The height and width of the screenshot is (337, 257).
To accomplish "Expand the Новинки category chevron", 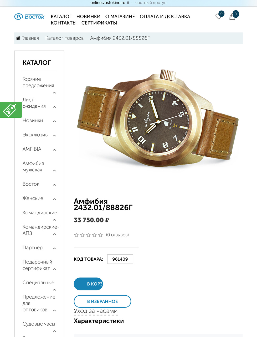I will tap(54, 121).
